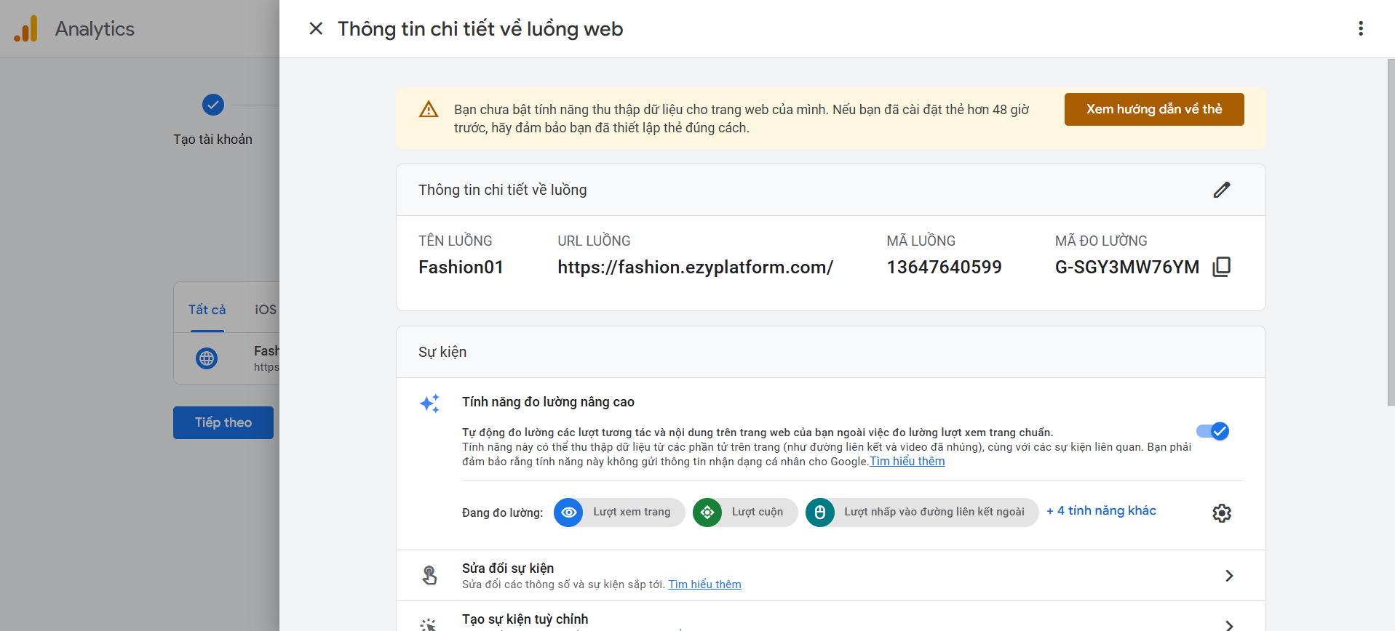The image size is (1395, 631).
Task: Click the Google Analytics logo
Action: click(x=26, y=29)
